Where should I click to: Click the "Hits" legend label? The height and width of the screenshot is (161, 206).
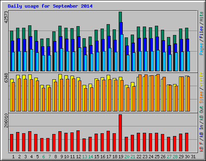(x=202, y=17)
